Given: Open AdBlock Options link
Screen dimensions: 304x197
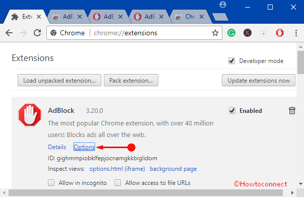Looking at the screenshot, I should click(84, 147).
